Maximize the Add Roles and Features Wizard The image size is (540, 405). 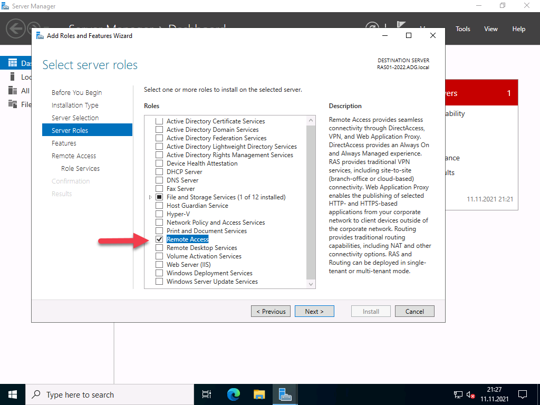point(409,35)
